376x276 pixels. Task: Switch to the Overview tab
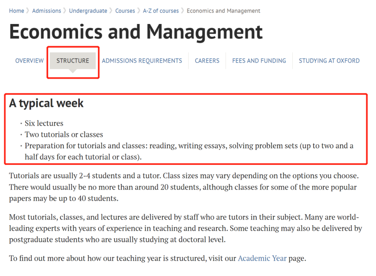pos(30,61)
